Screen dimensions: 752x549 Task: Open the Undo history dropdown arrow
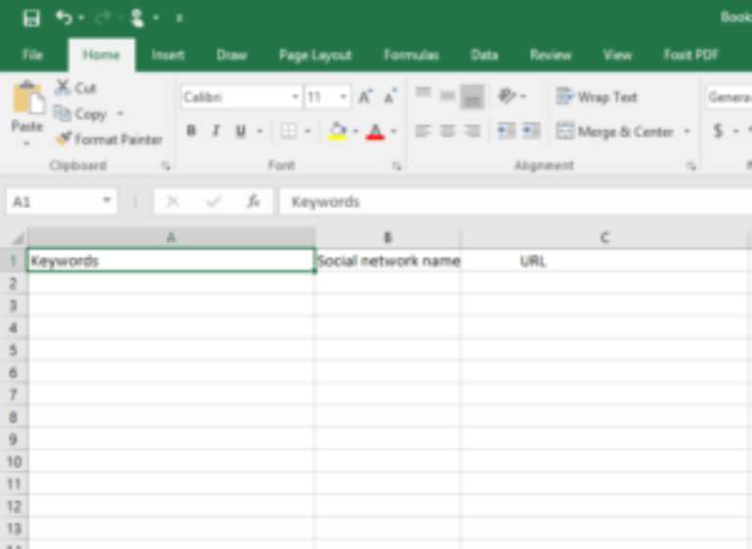[x=81, y=18]
